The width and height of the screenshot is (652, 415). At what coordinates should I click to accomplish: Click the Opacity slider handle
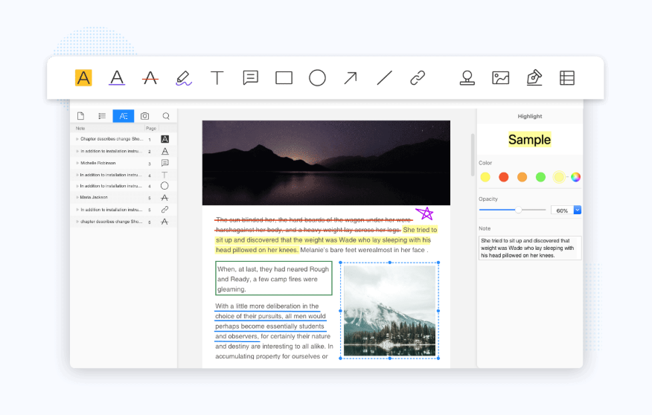518,210
